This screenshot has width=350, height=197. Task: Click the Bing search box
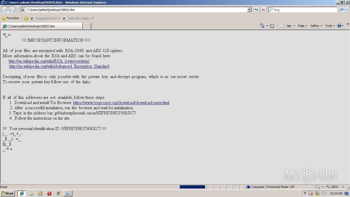pyautogui.click(x=303, y=10)
